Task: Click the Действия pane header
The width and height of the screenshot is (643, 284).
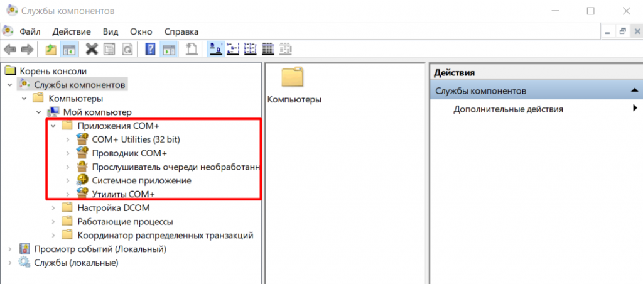Action: click(x=536, y=73)
